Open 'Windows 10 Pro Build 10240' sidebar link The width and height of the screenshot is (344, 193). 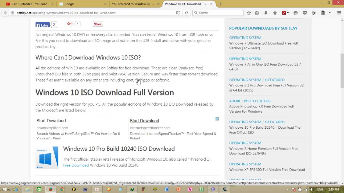coord(265,130)
